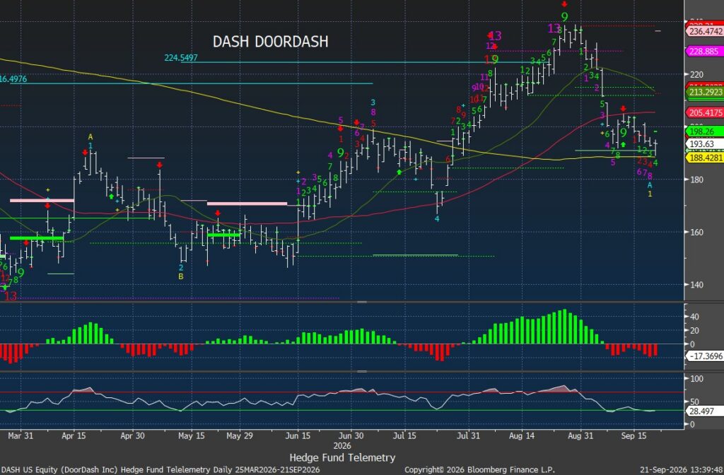The height and width of the screenshot is (475, 724).
Task: Select the Hedge Fund Telemetry caption
Action: 342,457
